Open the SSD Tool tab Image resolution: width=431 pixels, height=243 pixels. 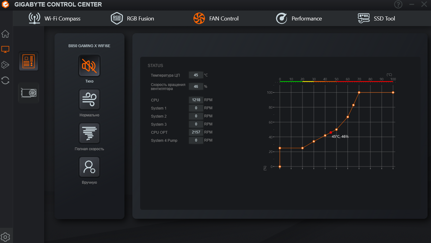376,19
